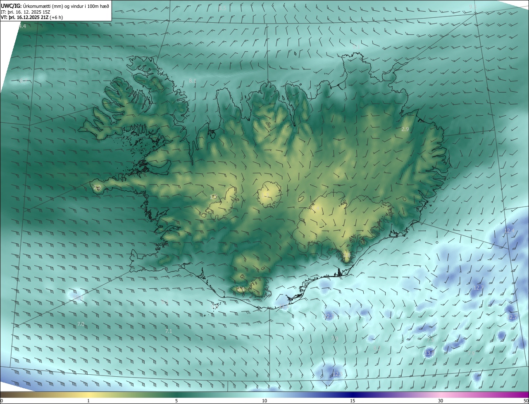Click the 8.5 value label on the map
529x404 pixels.
(222, 8)
